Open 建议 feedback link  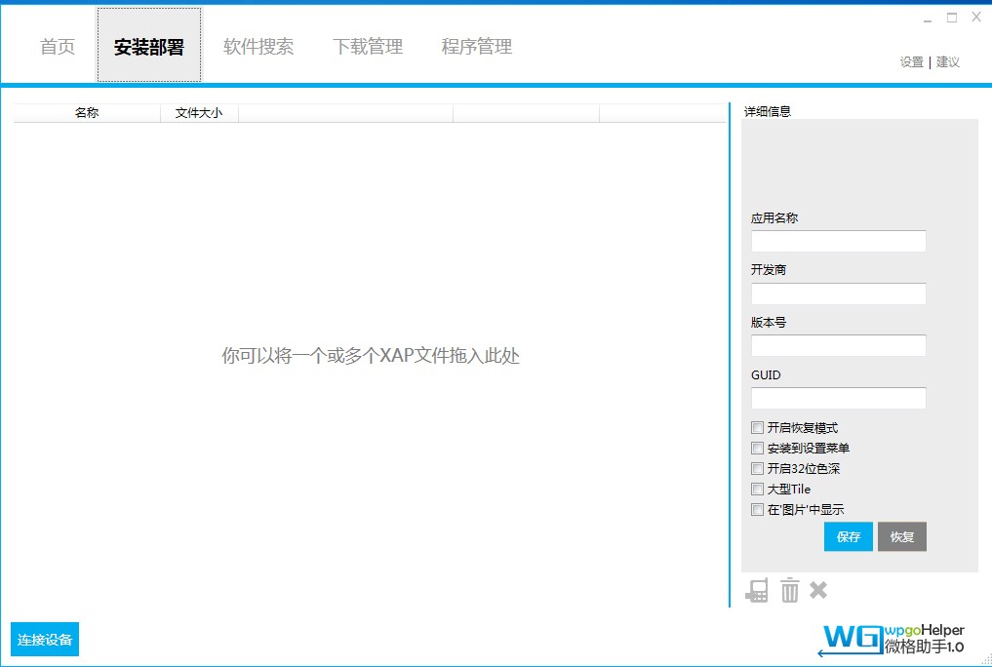[948, 62]
